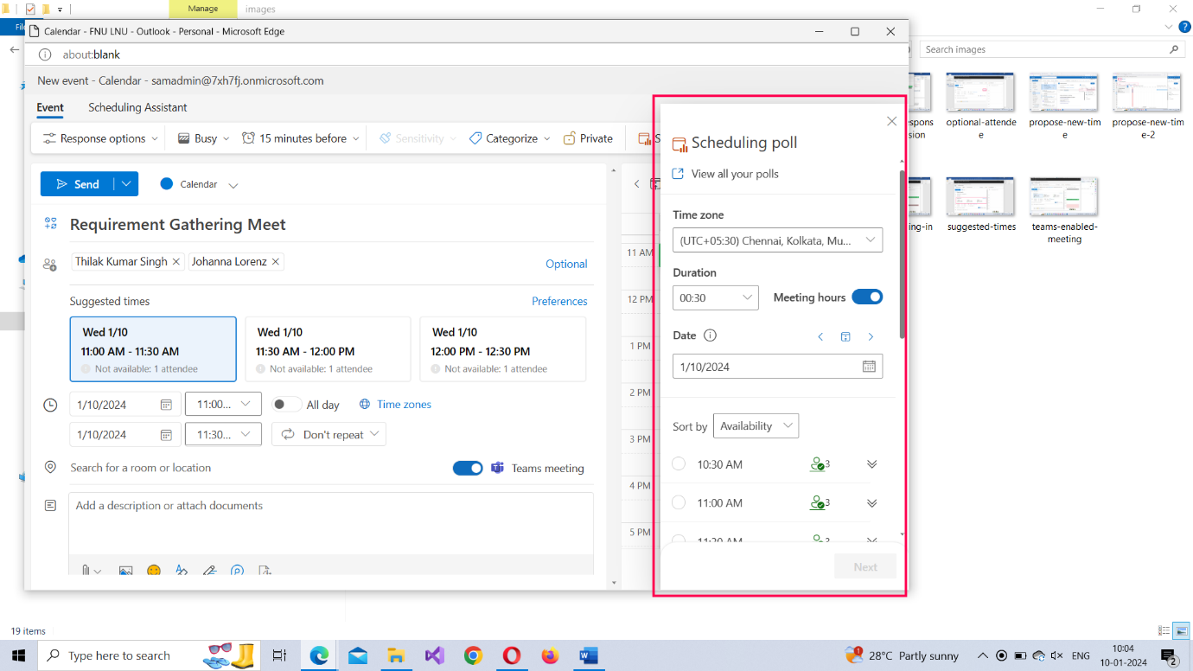Open Visual Studio from taskbar

click(434, 655)
